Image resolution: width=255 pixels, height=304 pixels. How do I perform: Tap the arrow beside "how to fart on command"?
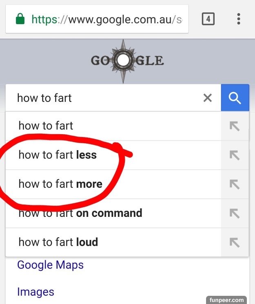point(235,213)
